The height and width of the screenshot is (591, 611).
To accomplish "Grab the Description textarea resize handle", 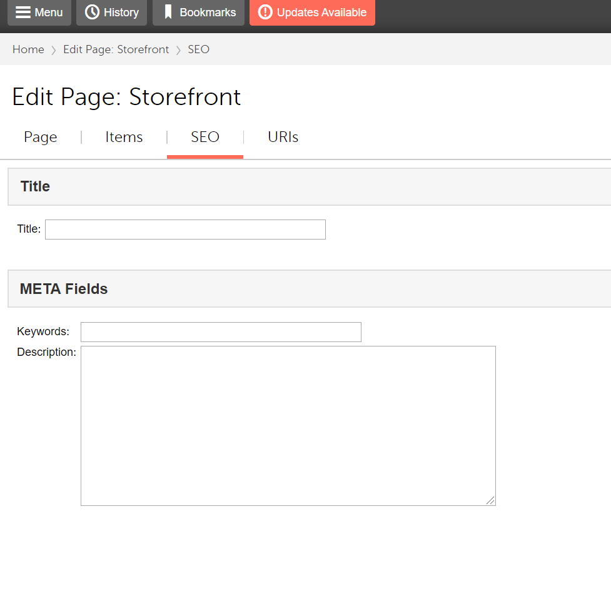I will pos(490,500).
